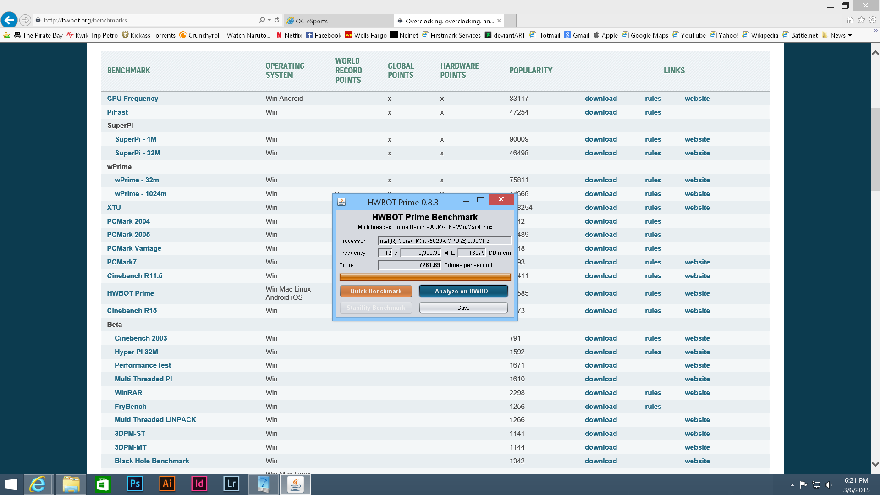The width and height of the screenshot is (880, 495).
Task: Open the browser Tools gear icon
Action: (873, 20)
